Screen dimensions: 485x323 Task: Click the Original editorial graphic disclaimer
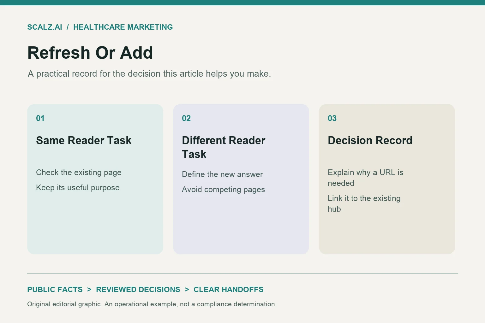[152, 304]
